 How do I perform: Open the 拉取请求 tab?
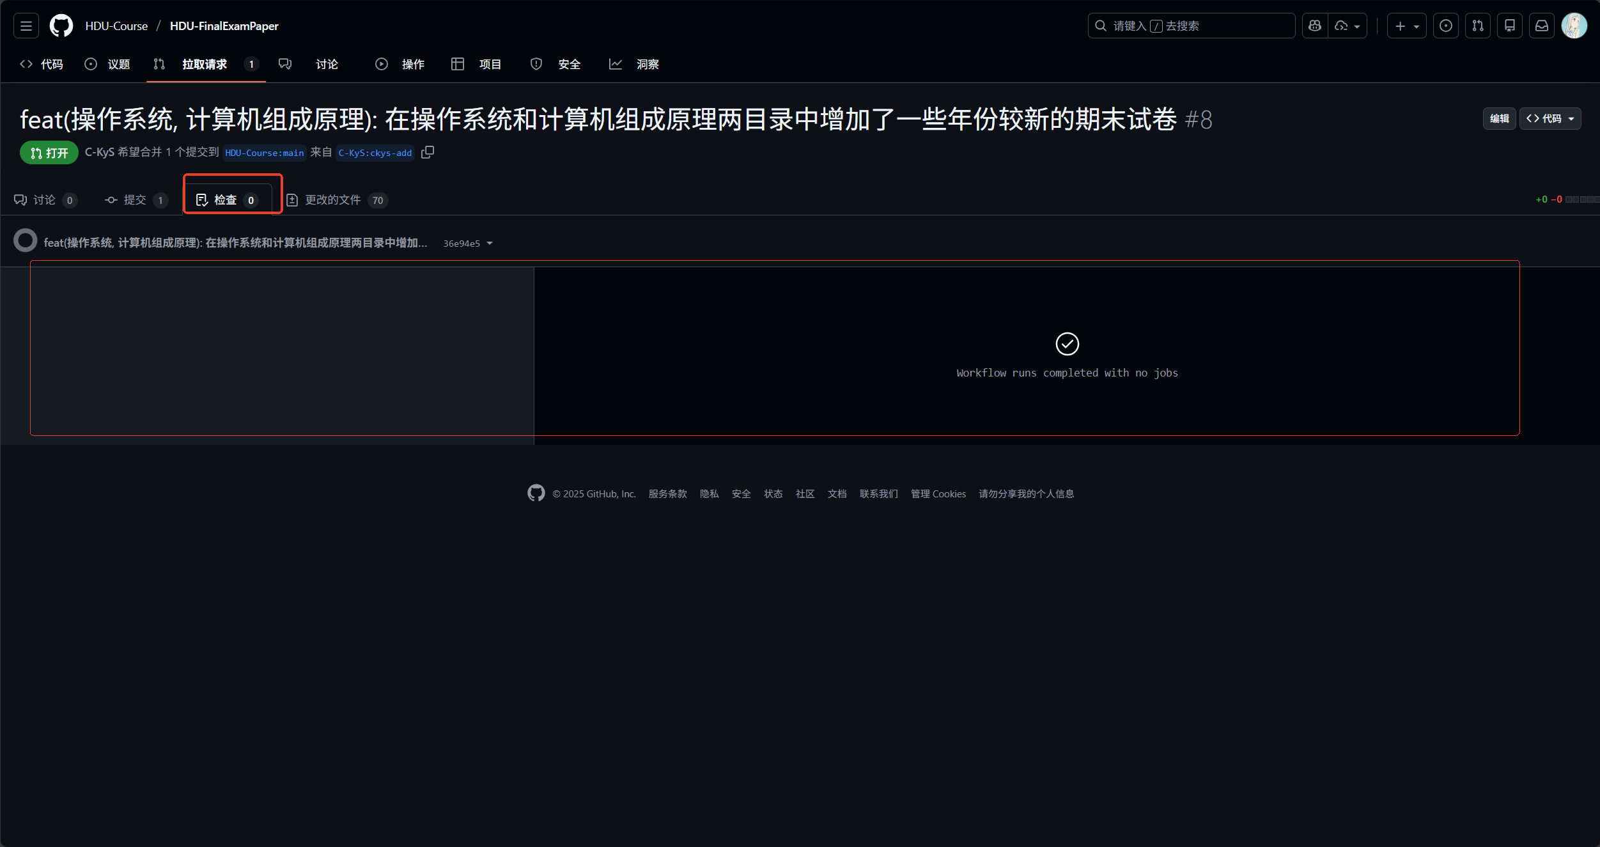(x=206, y=64)
